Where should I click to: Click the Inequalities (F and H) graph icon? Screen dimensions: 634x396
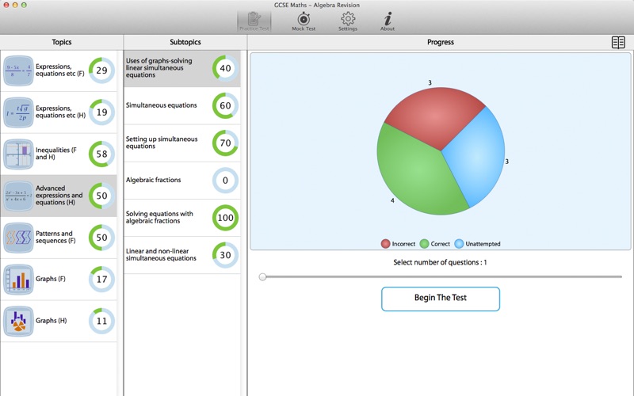point(18,154)
